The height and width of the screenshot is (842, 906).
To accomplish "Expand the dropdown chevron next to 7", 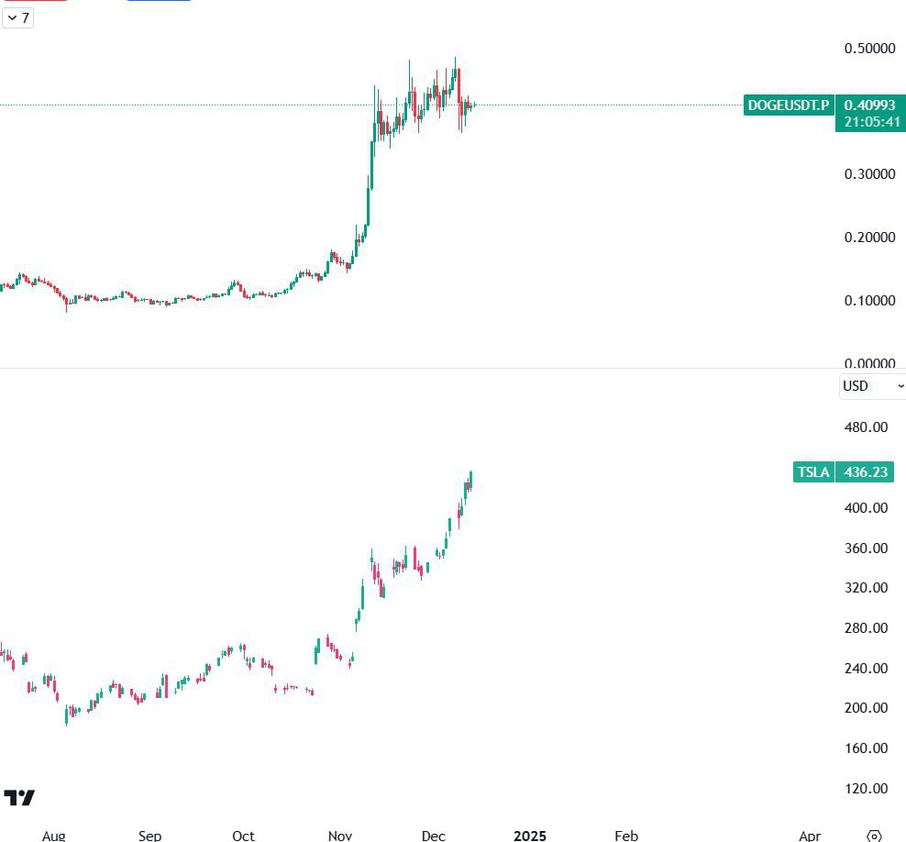I will 11,18.
